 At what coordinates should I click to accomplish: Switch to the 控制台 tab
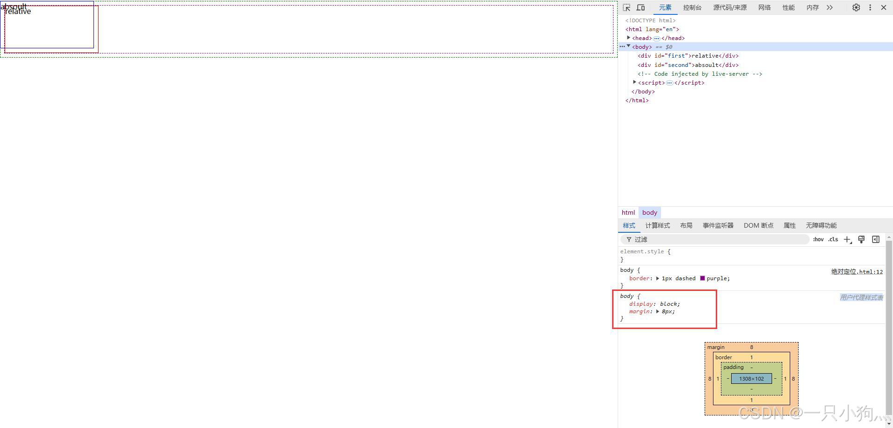(692, 7)
